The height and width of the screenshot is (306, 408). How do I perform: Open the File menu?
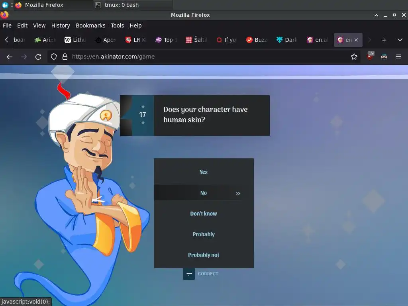point(7,25)
